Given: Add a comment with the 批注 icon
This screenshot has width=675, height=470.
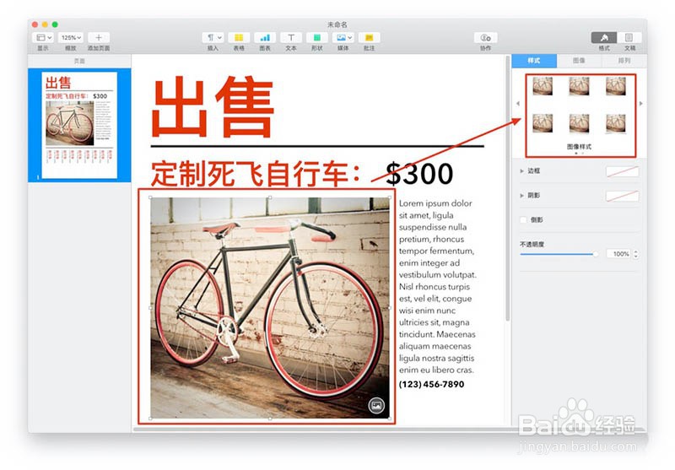Looking at the screenshot, I should tap(369, 37).
